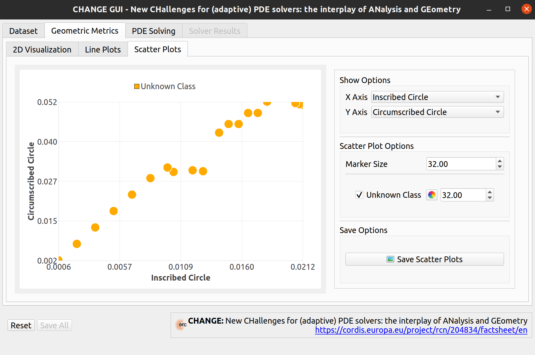Open the X Axis Inscribed Circle dropdown
This screenshot has width=535, height=355.
437,97
